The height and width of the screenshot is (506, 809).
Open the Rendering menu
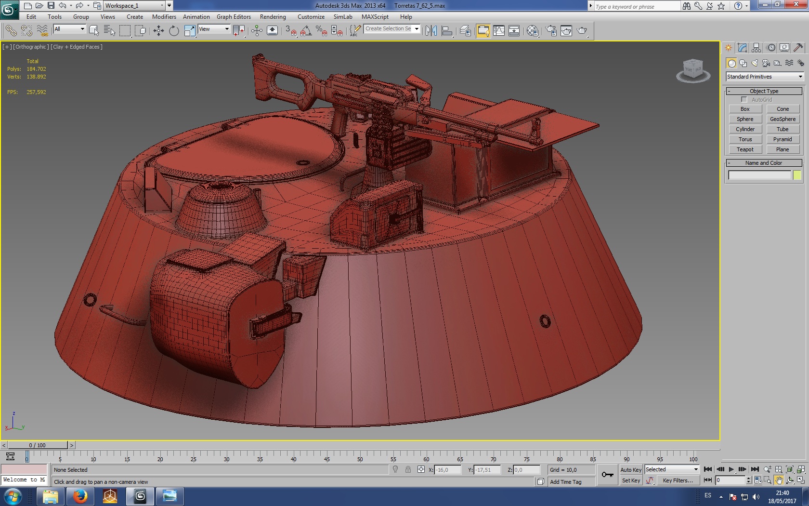coord(273,17)
